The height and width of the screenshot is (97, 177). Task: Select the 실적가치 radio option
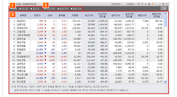point(58,9)
